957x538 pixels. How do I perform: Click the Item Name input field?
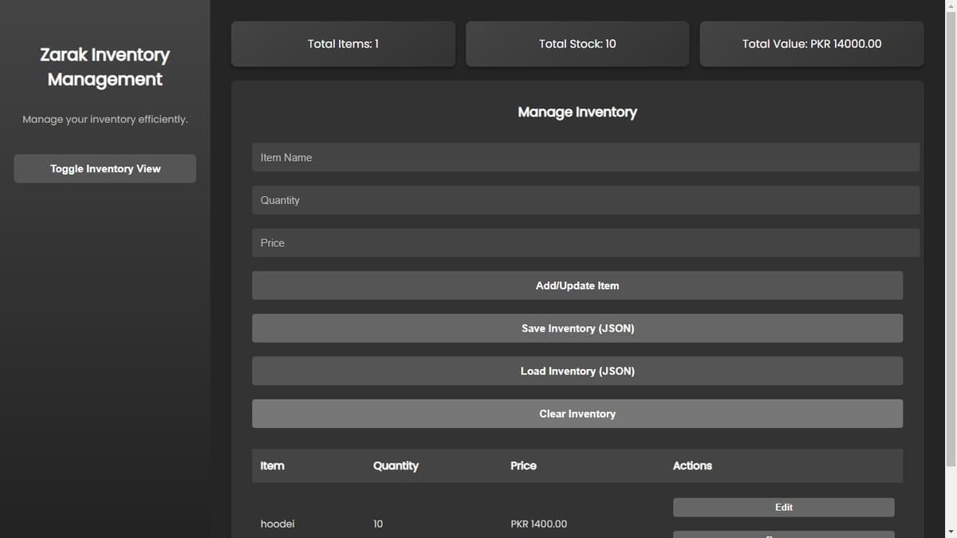(585, 158)
